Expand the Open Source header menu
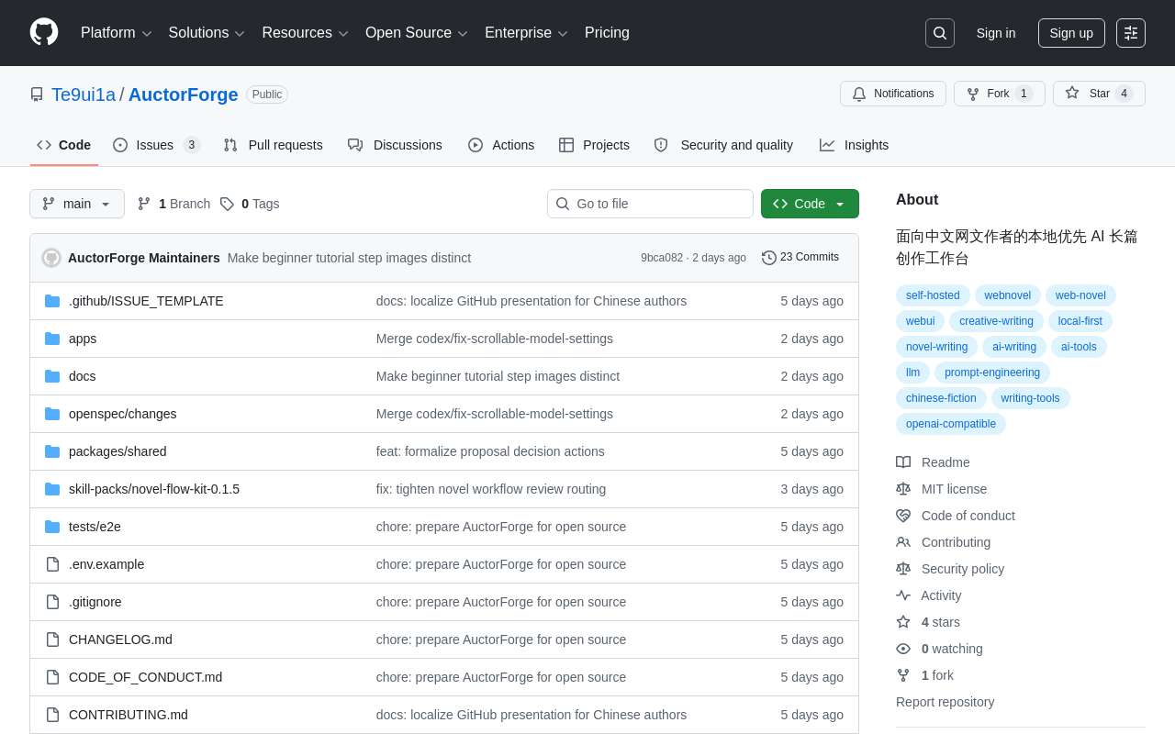1175x734 pixels. [x=417, y=33]
